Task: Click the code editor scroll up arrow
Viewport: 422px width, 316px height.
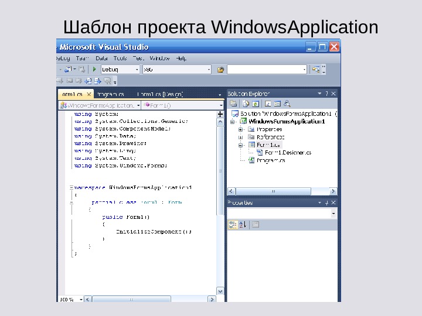Action: 220,122
